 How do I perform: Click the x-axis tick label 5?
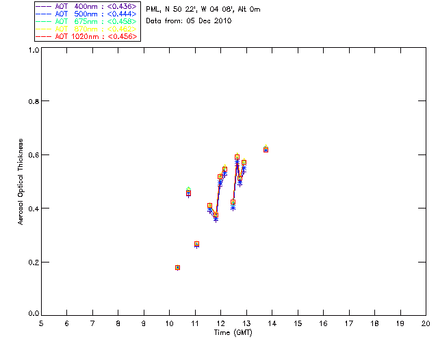[x=41, y=323]
